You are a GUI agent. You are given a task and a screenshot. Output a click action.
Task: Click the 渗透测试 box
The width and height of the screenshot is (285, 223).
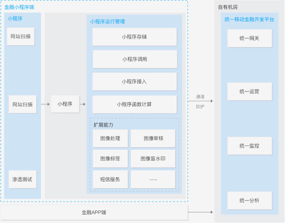click(23, 180)
